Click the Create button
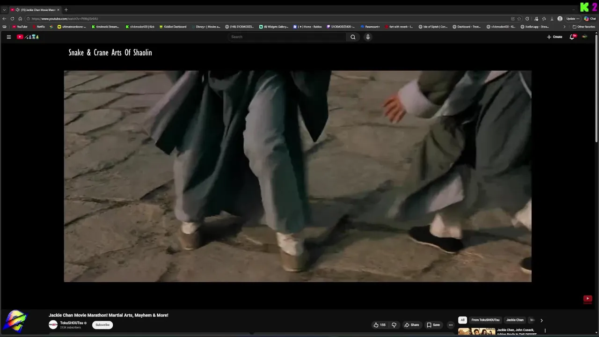Viewport: 599px width, 337px height. point(555,37)
